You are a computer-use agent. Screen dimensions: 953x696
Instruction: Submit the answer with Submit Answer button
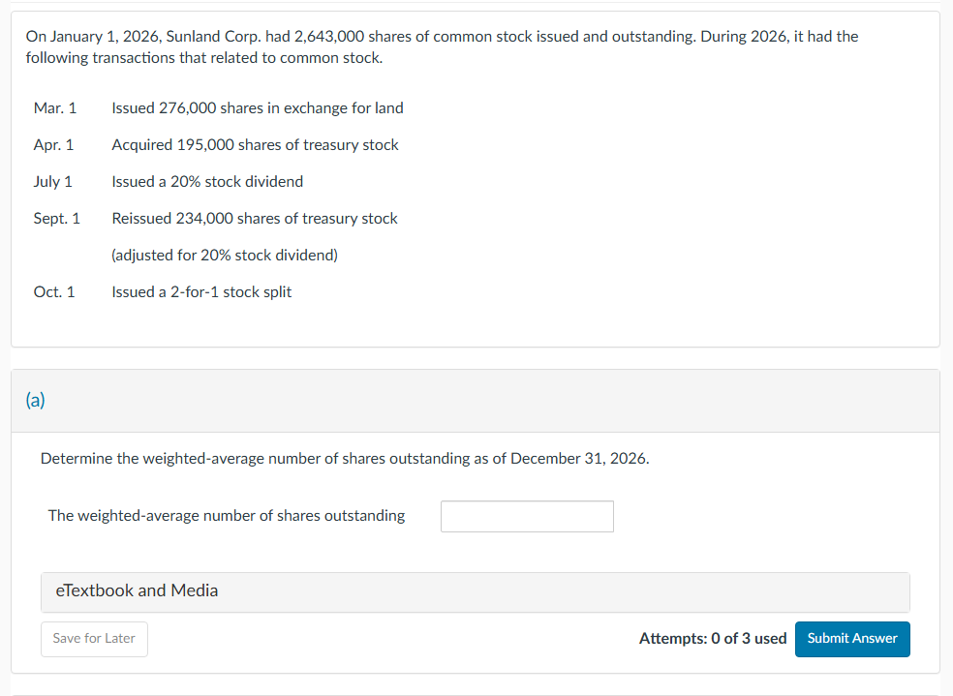pyautogui.click(x=852, y=639)
